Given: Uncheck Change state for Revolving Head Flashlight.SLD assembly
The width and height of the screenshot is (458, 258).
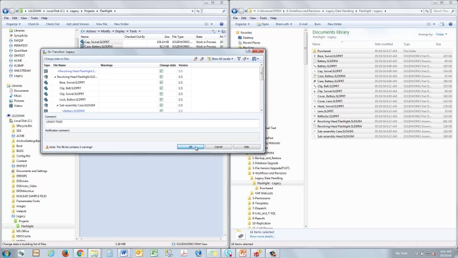Looking at the screenshot, I should [161, 76].
